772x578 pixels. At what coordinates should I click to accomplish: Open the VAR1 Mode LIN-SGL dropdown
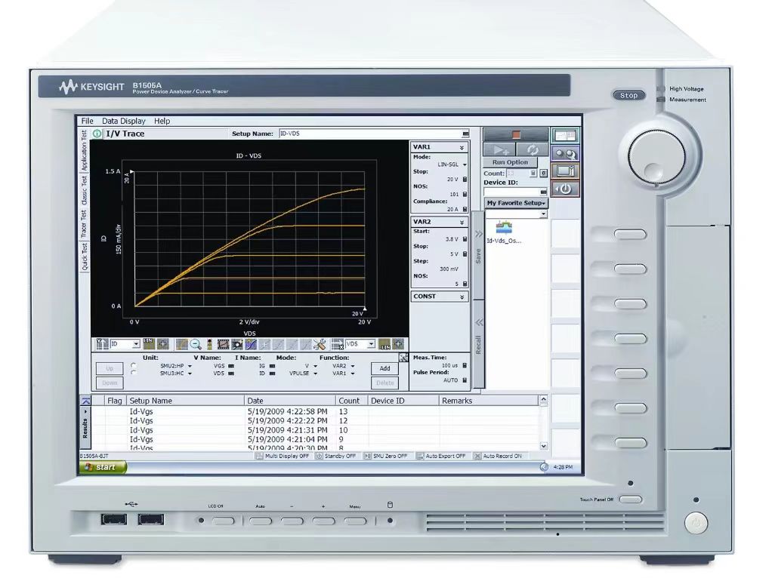(x=465, y=164)
